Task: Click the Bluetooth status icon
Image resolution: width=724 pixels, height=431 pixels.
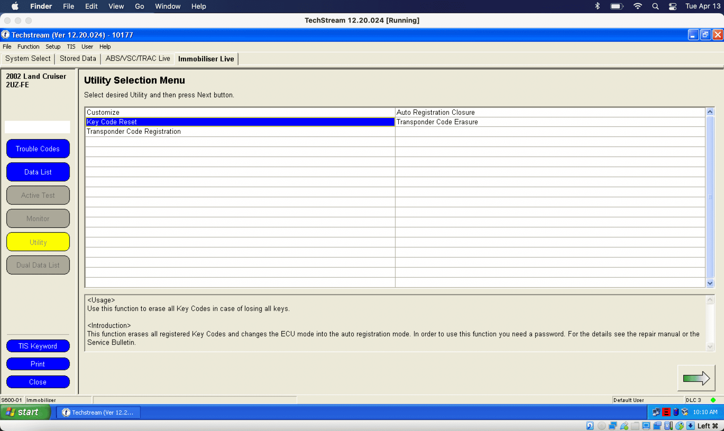Action: (597, 6)
